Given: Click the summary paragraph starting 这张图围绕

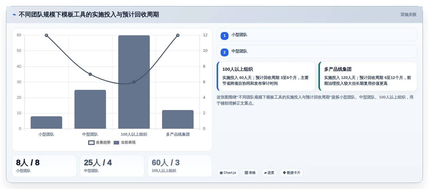Looking at the screenshot, I should pos(315,100).
